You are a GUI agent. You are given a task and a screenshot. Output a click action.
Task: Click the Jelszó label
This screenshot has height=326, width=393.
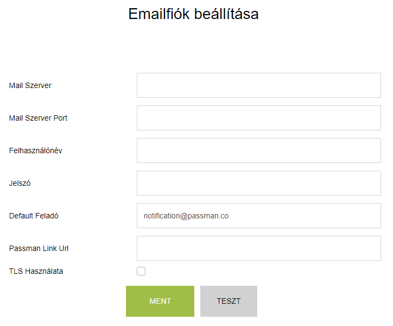20,183
